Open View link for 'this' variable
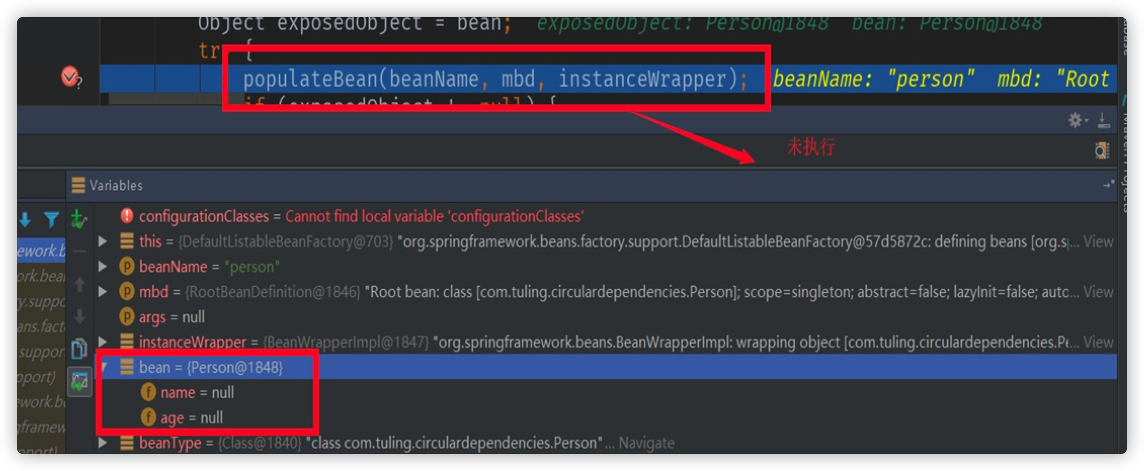The image size is (1144, 471). tap(1098, 241)
